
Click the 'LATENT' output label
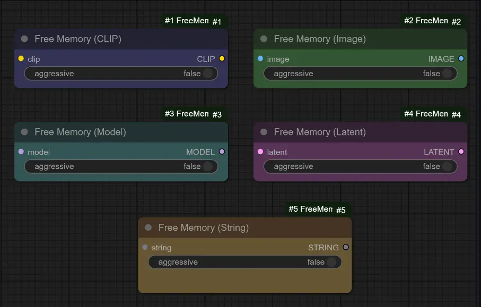(x=439, y=152)
